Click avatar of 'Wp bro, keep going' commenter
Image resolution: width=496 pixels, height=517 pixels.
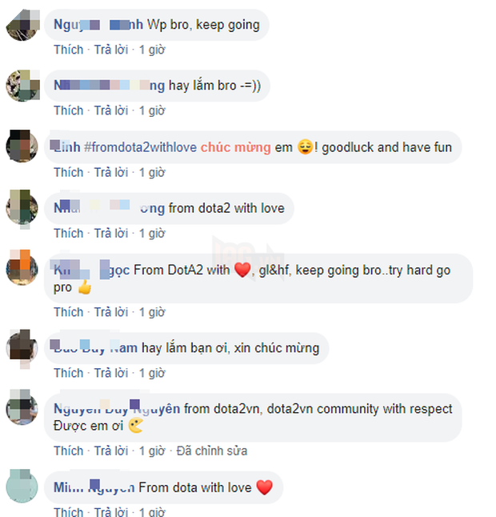click(22, 25)
